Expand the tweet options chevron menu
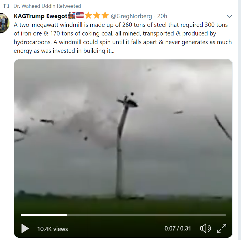This screenshot has height=240, width=241. click(229, 16)
